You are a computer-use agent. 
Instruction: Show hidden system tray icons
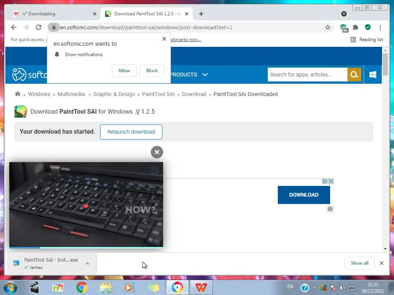point(314,288)
